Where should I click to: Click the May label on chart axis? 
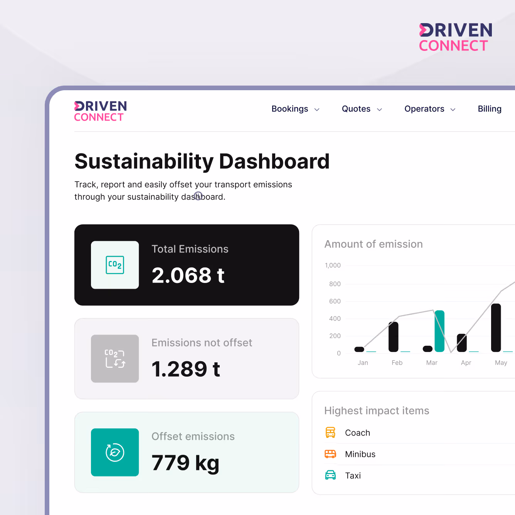pos(501,363)
